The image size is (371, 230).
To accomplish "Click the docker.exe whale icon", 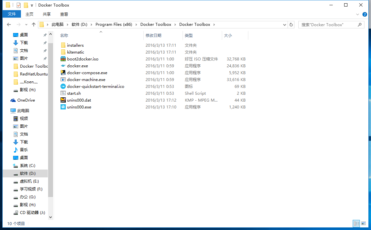I will (63, 66).
